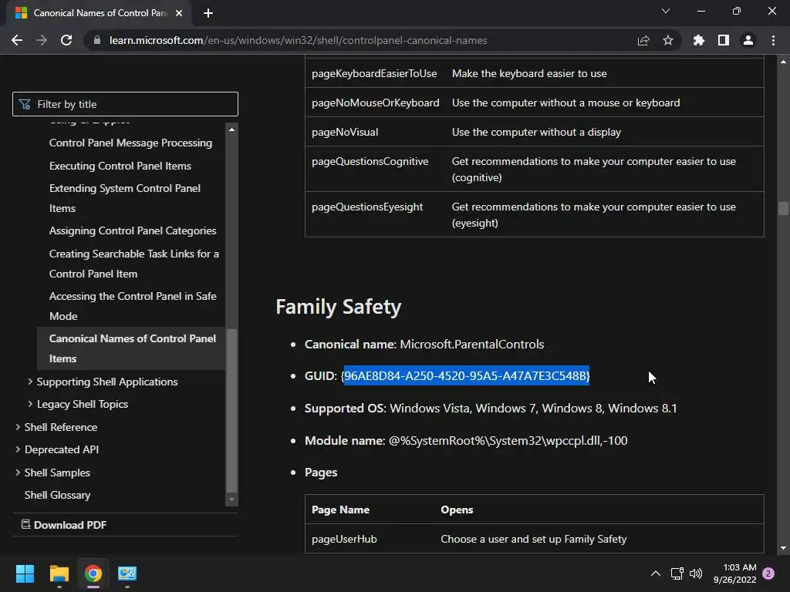Open Assigning Control Panel Categories article
Screen dimensions: 790x592
coord(133,231)
